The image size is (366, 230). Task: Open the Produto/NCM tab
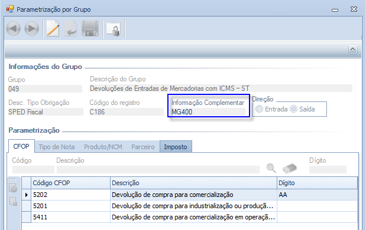[103, 147]
